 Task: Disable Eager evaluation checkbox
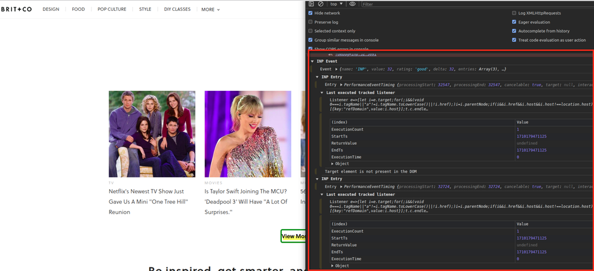tap(514, 22)
